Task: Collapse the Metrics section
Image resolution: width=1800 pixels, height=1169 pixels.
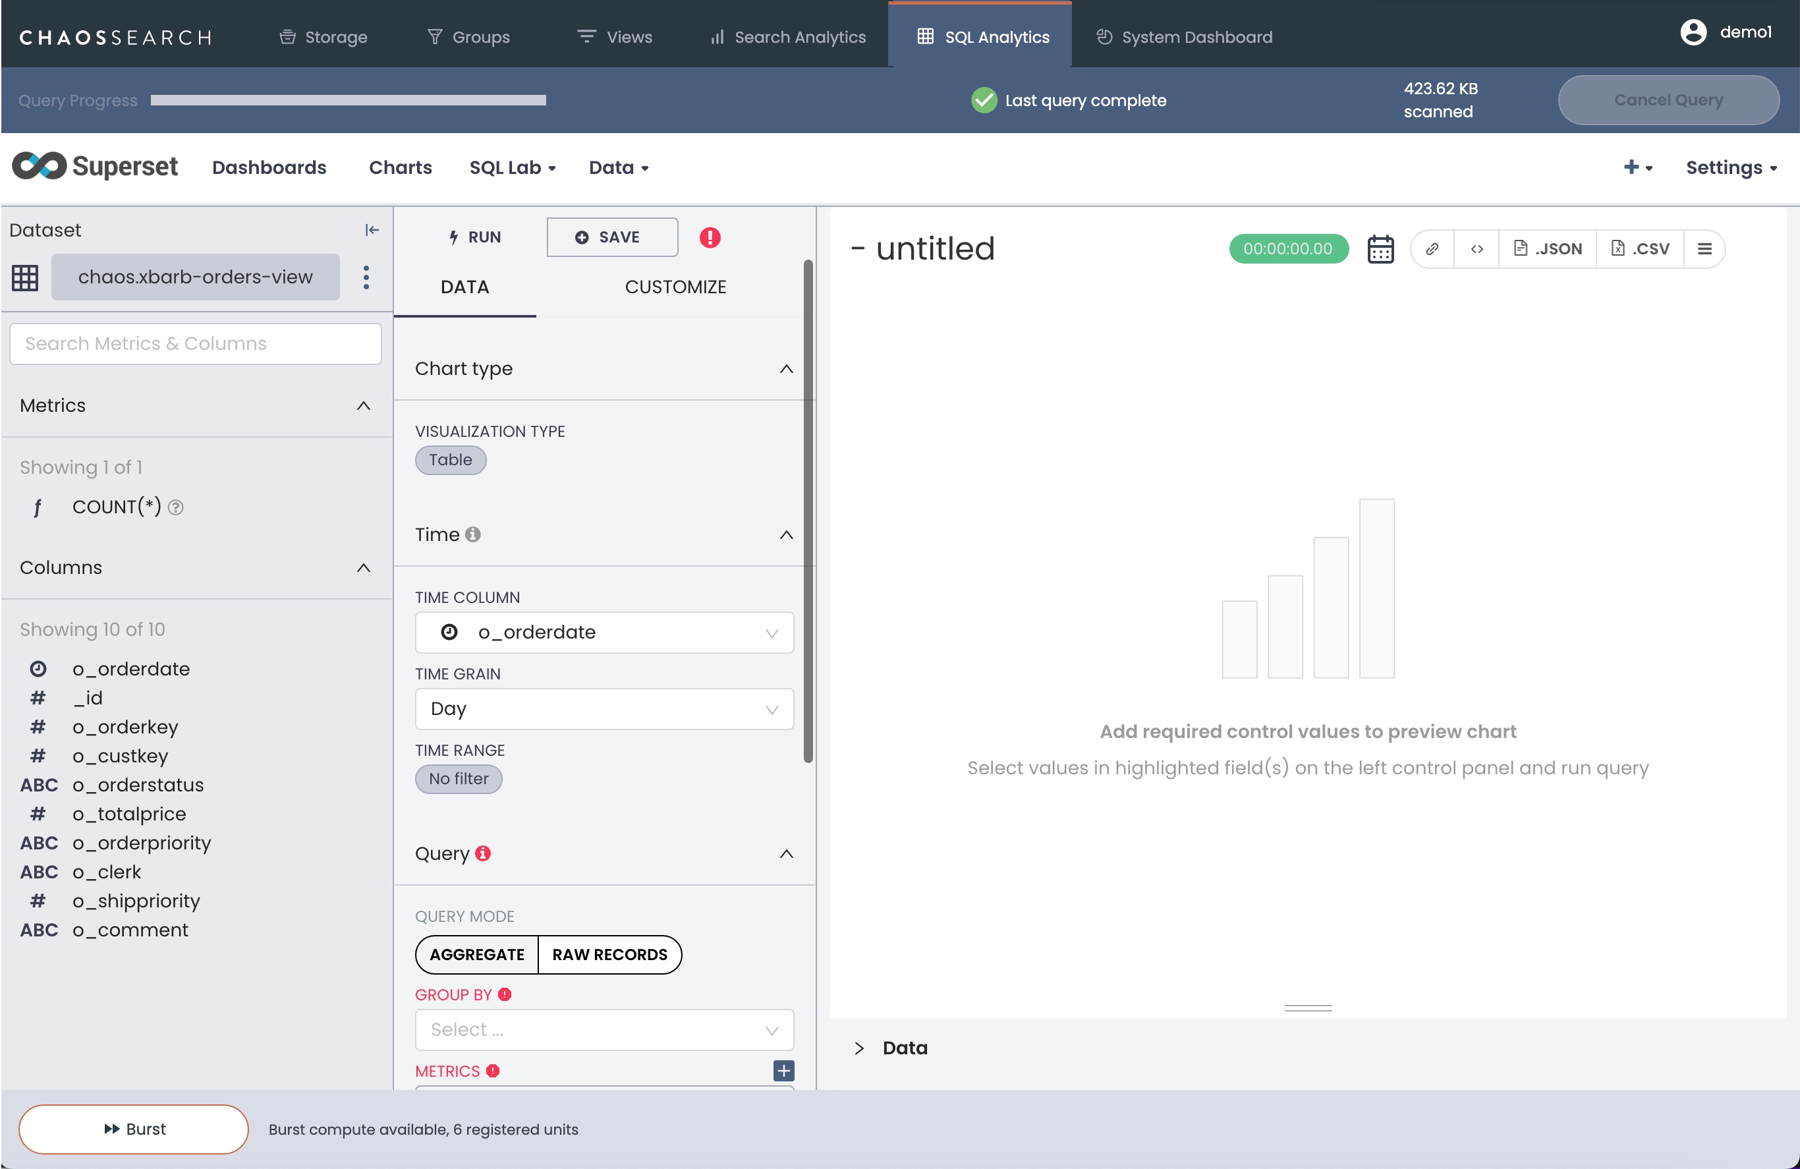Action: 363,405
